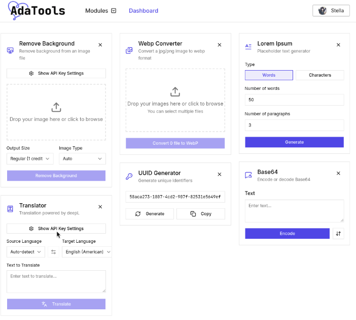Click the upload icon in Webp Converter

175,91
